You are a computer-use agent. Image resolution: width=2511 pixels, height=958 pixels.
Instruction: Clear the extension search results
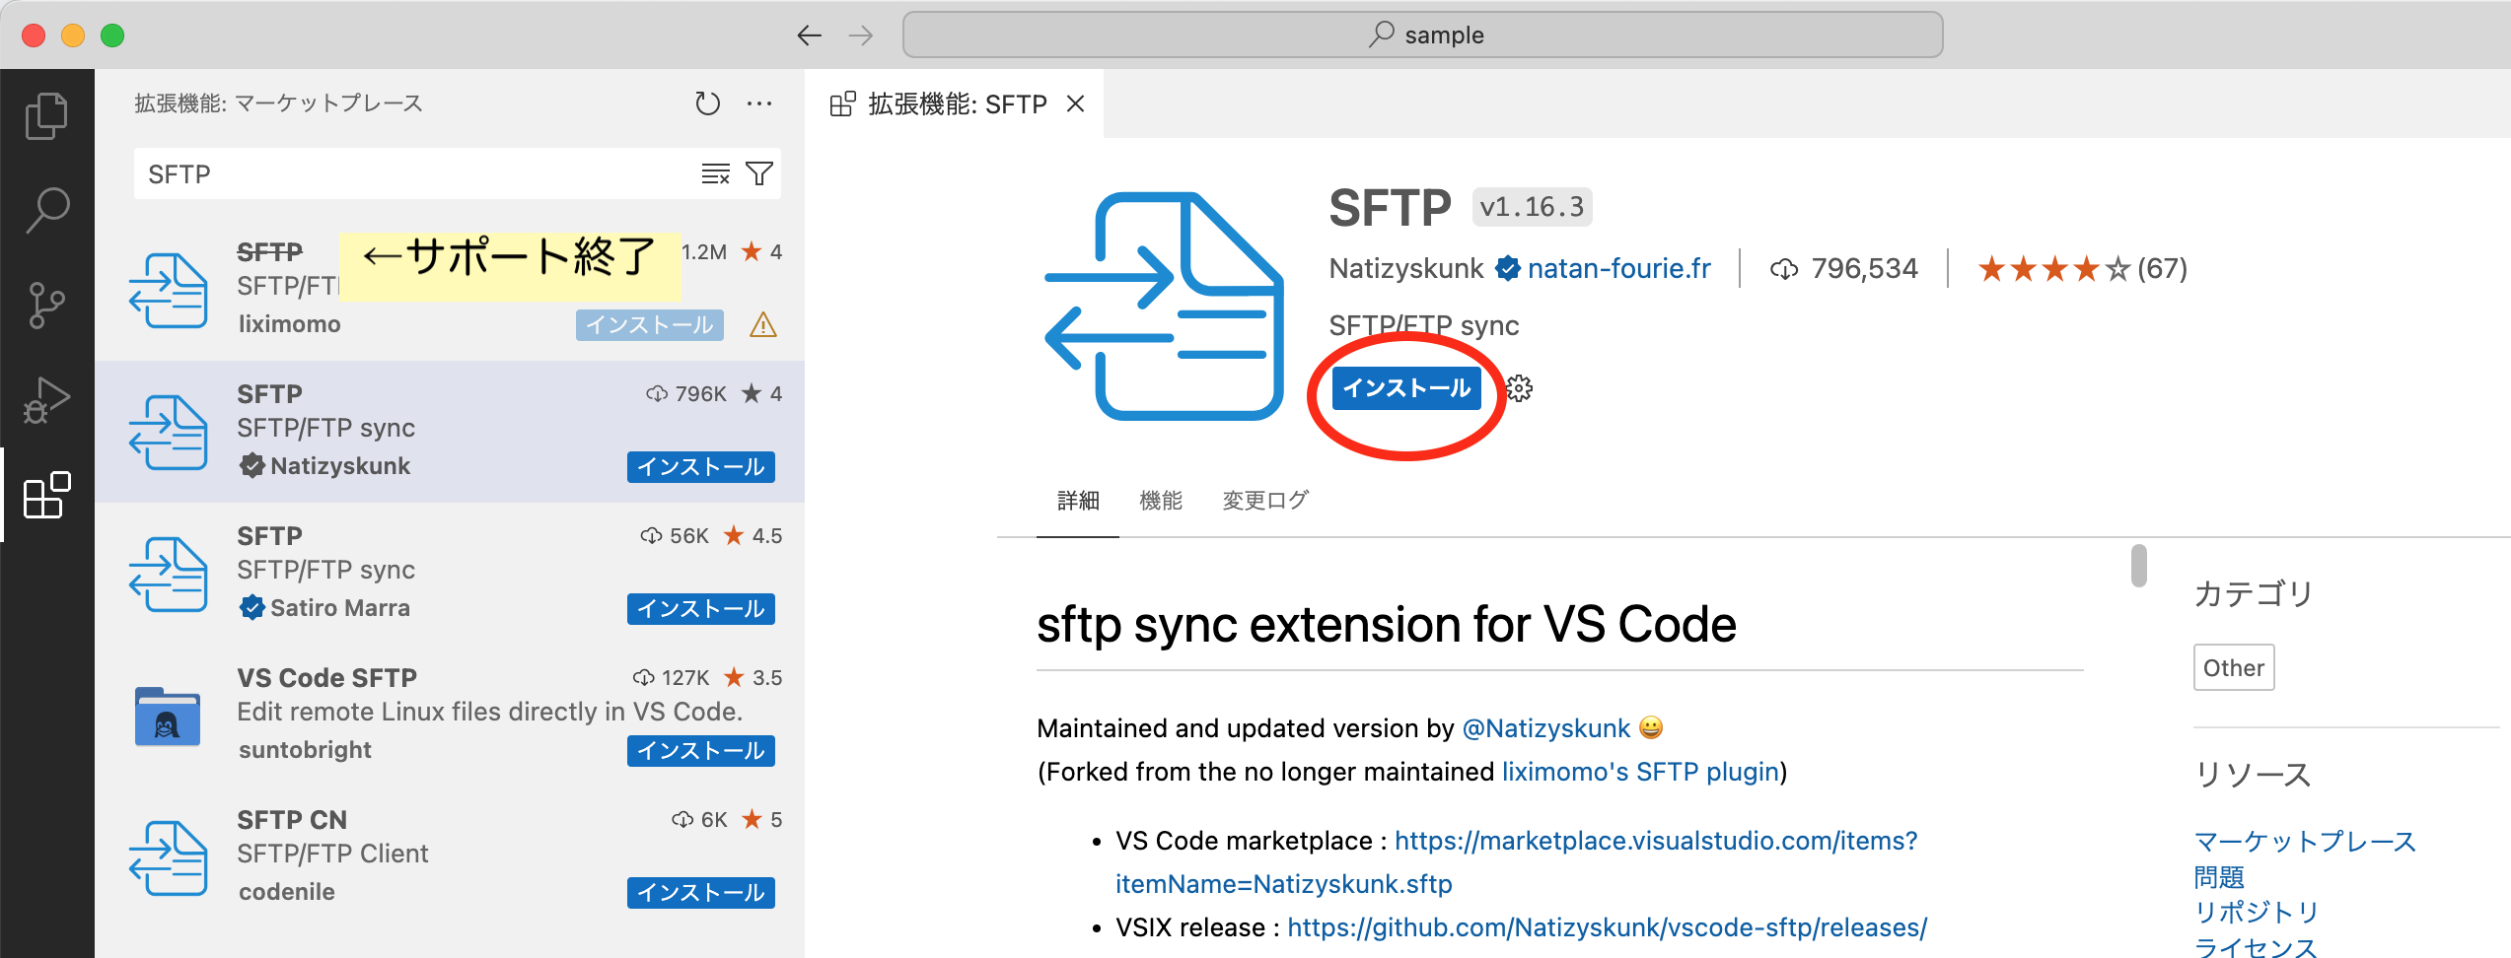(x=716, y=174)
